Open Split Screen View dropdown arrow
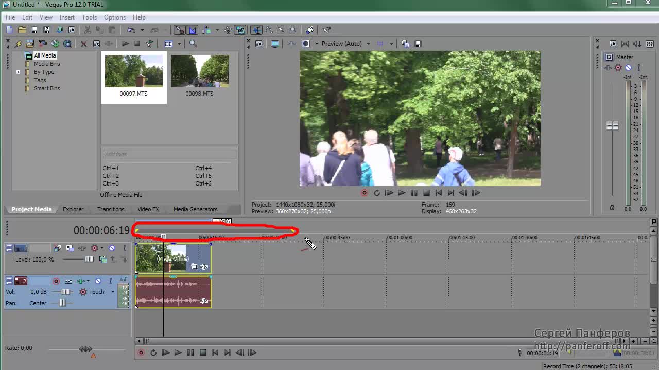Image resolution: width=659 pixels, height=370 pixels. tap(316, 44)
